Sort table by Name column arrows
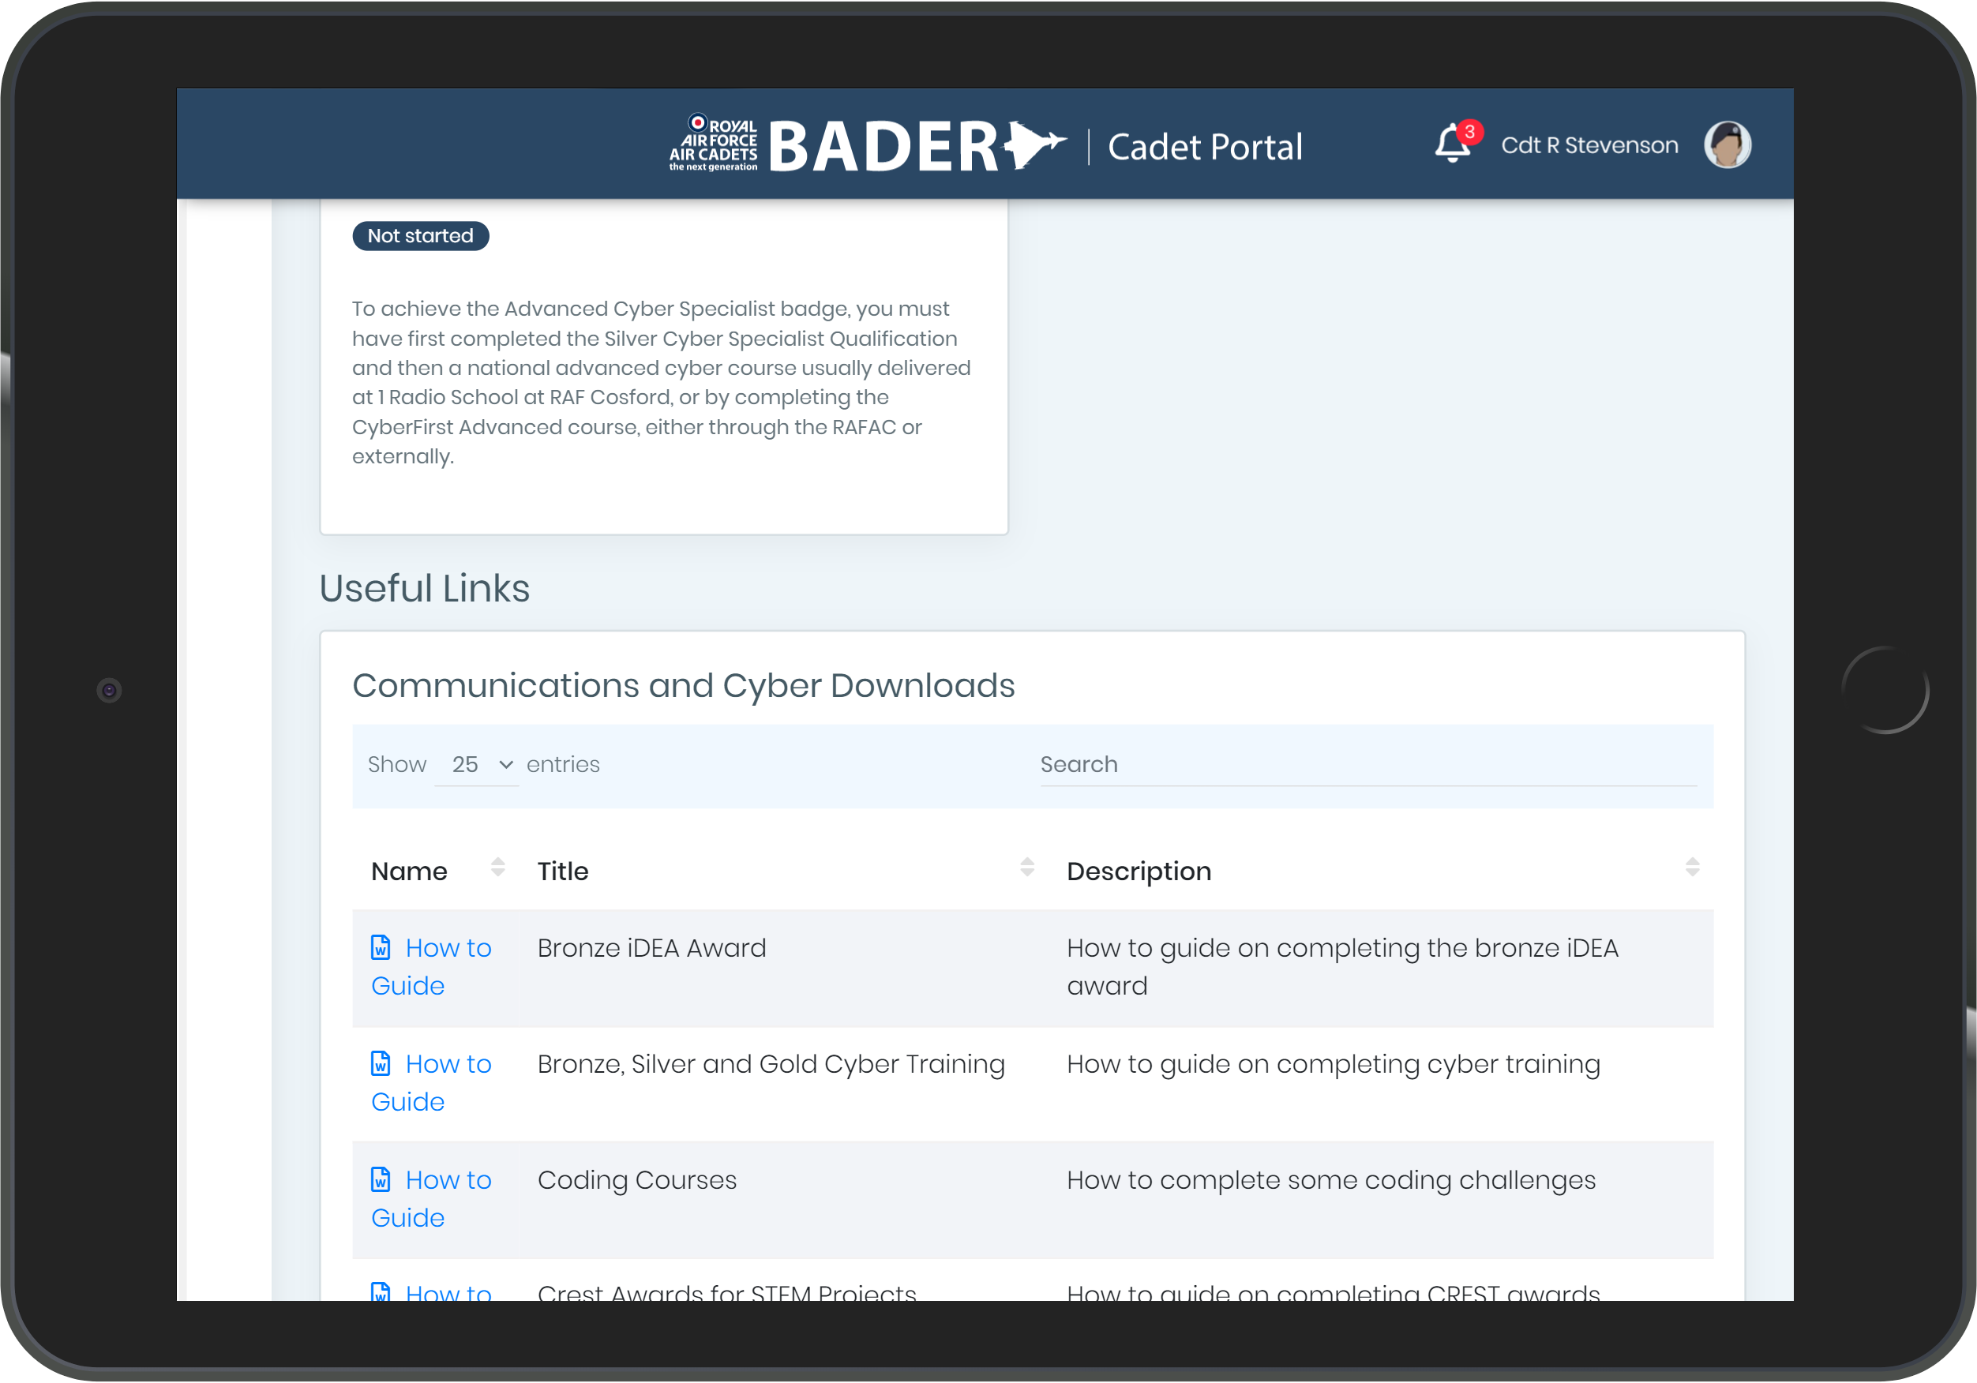Screen dimensions: 1977x1383 point(497,868)
